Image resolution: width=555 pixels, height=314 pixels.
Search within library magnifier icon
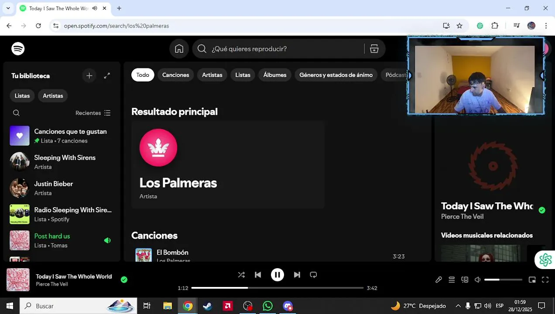pyautogui.click(x=16, y=113)
